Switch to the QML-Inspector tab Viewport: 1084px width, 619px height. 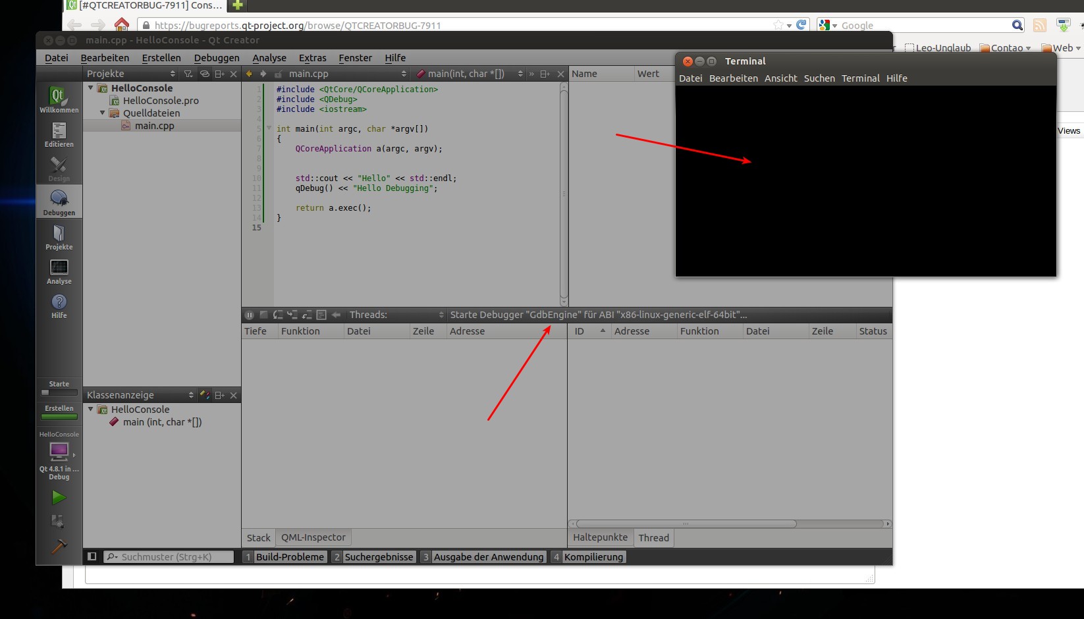tap(313, 537)
